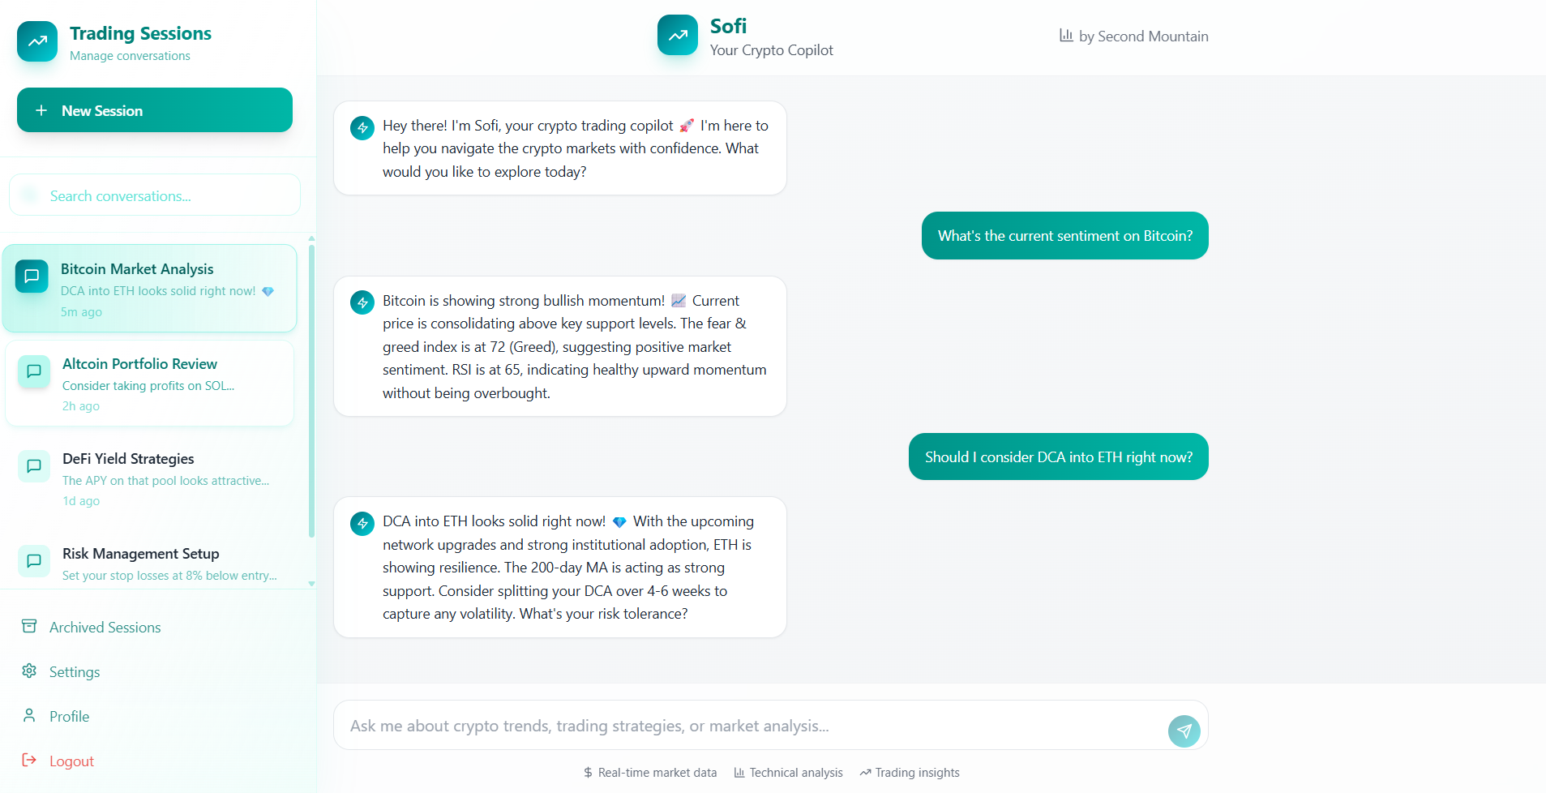1546x793 pixels.
Task: Click the send message paper plane icon
Action: point(1184,731)
